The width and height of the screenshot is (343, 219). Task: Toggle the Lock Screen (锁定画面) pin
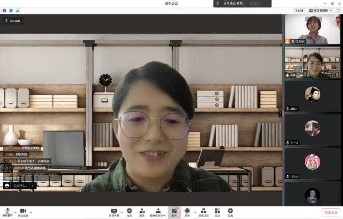pyautogui.click(x=12, y=21)
